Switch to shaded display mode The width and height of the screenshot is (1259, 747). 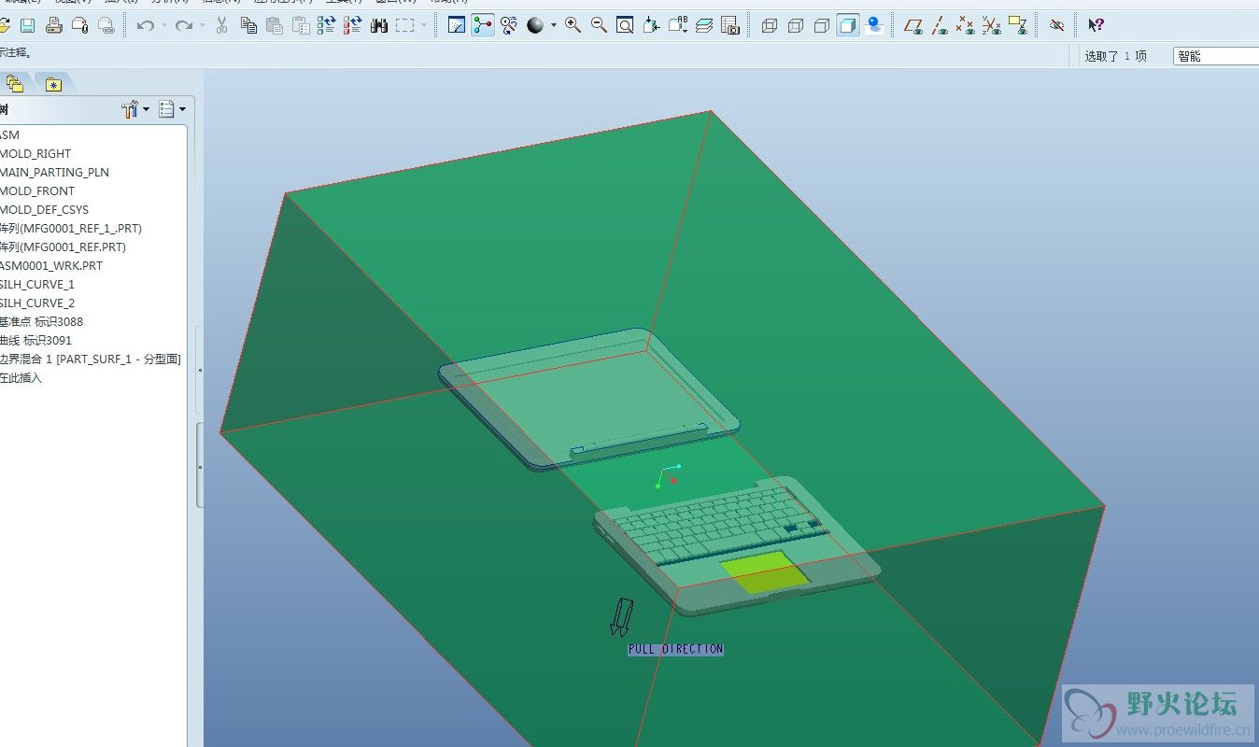(x=848, y=26)
